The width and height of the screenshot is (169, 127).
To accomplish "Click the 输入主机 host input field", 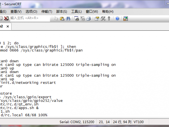I will pos(30,18).
